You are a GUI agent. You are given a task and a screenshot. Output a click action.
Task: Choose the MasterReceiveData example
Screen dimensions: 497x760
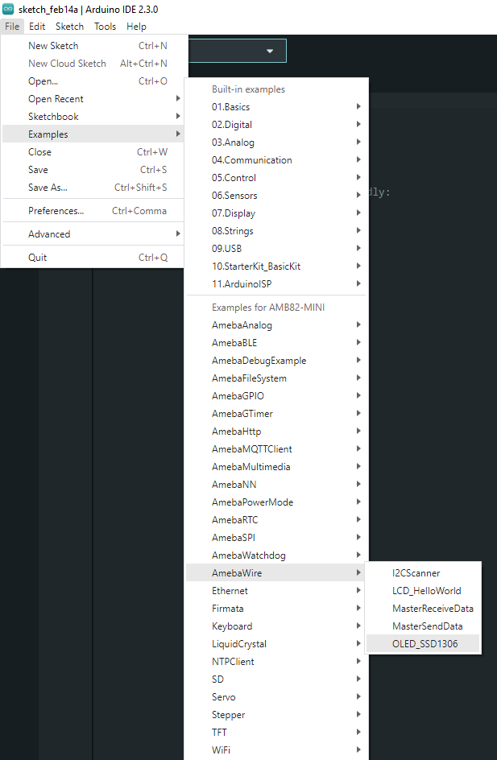click(433, 609)
